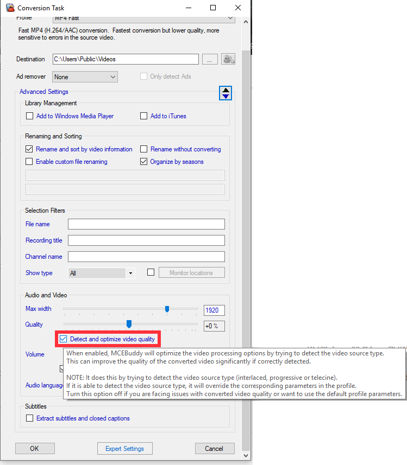
Task: Uncheck Detect and optimize video quality
Action: pyautogui.click(x=64, y=339)
